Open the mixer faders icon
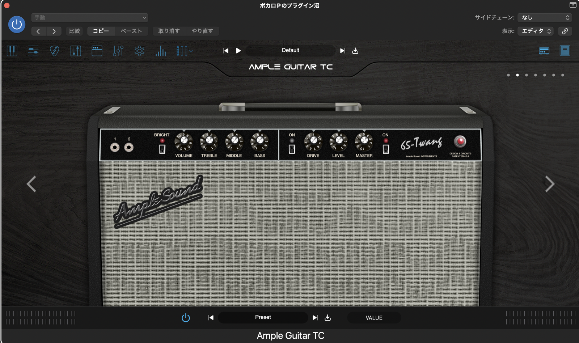Screen dimensions: 579x343 pyautogui.click(x=118, y=51)
